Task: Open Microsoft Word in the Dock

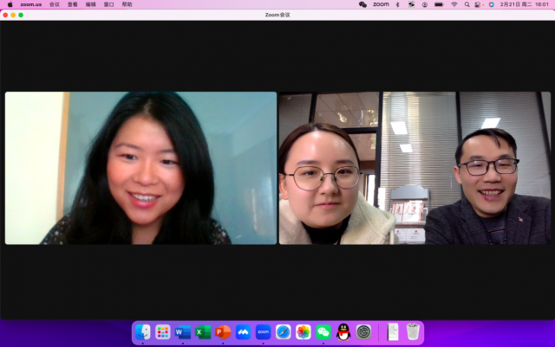Action: click(183, 332)
